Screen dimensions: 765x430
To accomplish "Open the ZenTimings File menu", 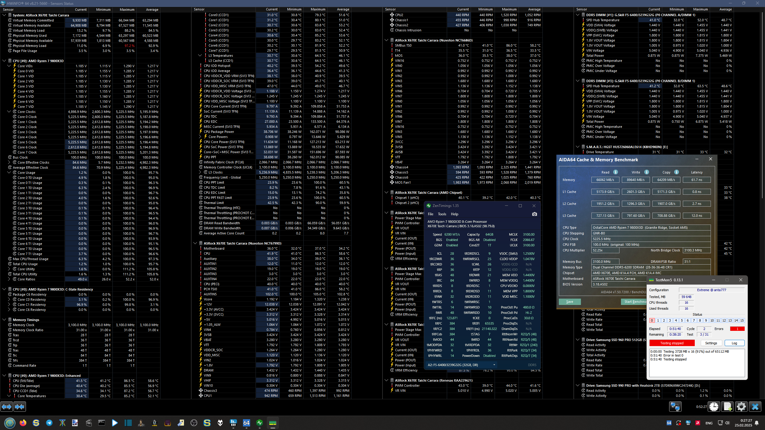I will click(430, 214).
